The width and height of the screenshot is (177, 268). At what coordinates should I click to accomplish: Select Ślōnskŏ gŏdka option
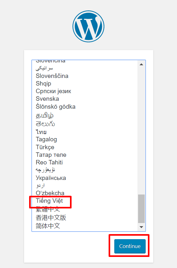tap(55, 107)
